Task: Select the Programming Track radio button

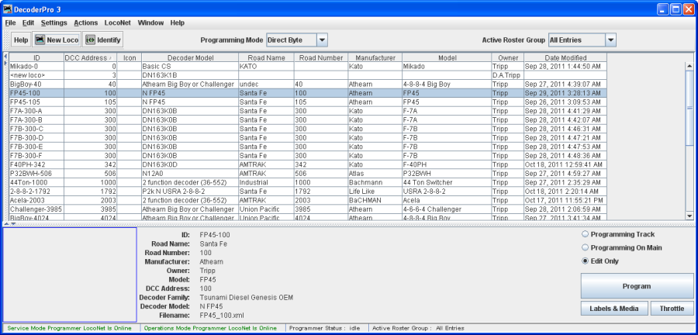Action: coord(586,234)
